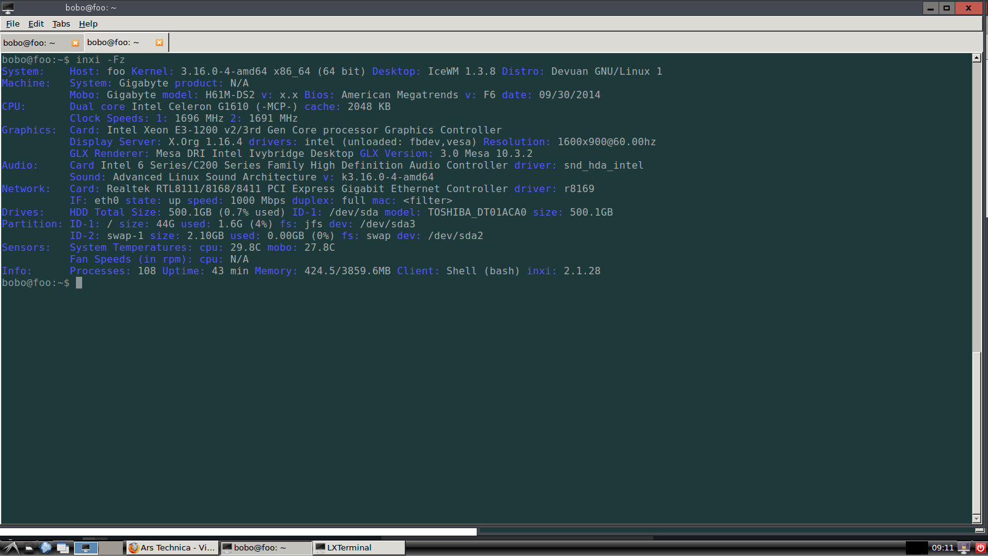988x556 pixels.
Task: Click the 'Sensors:' label
Action: [x=26, y=248]
